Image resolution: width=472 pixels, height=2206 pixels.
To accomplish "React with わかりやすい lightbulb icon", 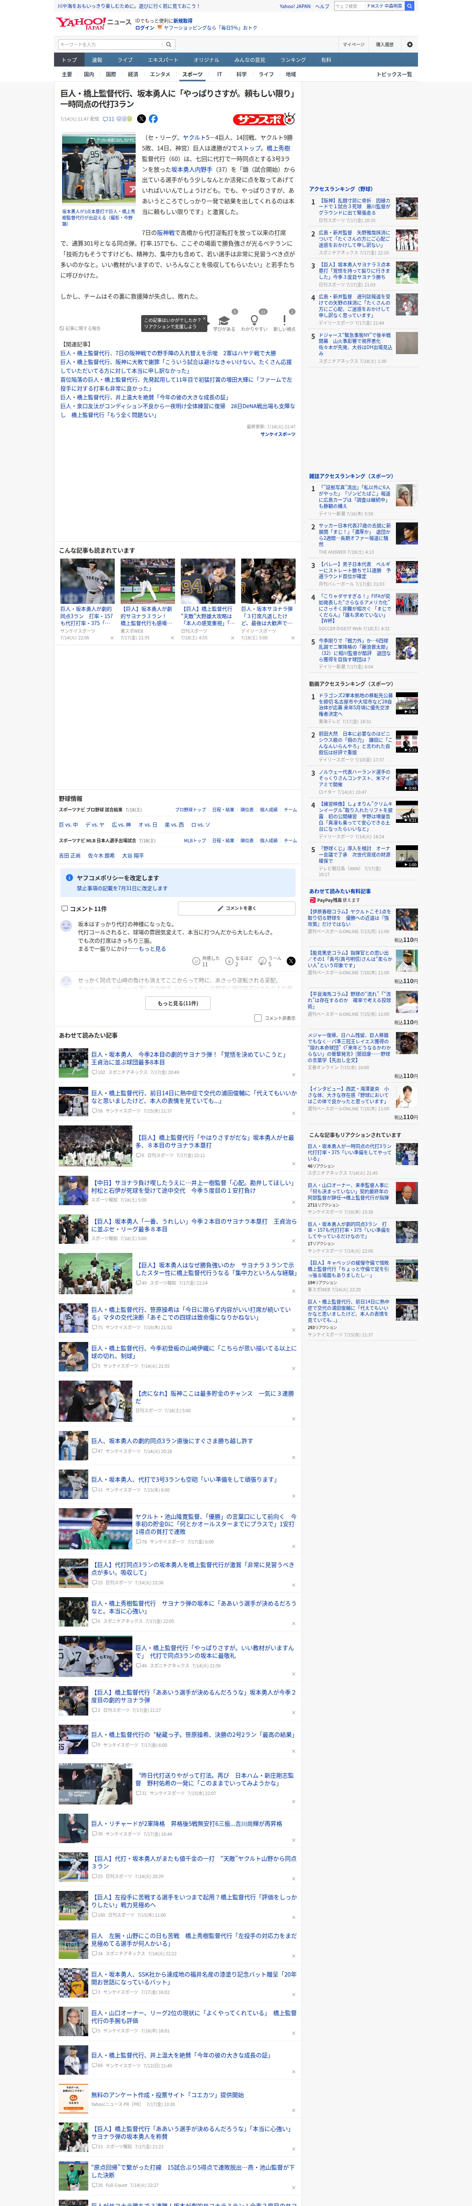I will 254,320.
